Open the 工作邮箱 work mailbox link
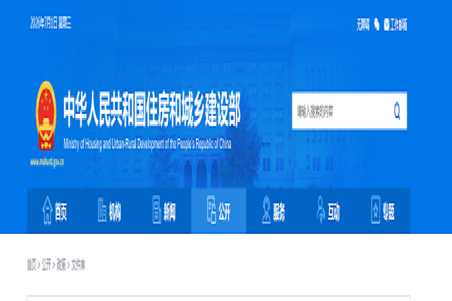This screenshot has height=301, width=452. pyautogui.click(x=395, y=24)
